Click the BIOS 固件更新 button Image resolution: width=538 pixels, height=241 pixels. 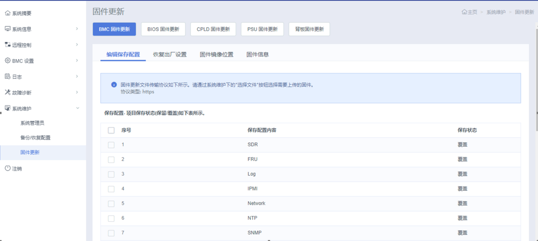[x=163, y=29]
